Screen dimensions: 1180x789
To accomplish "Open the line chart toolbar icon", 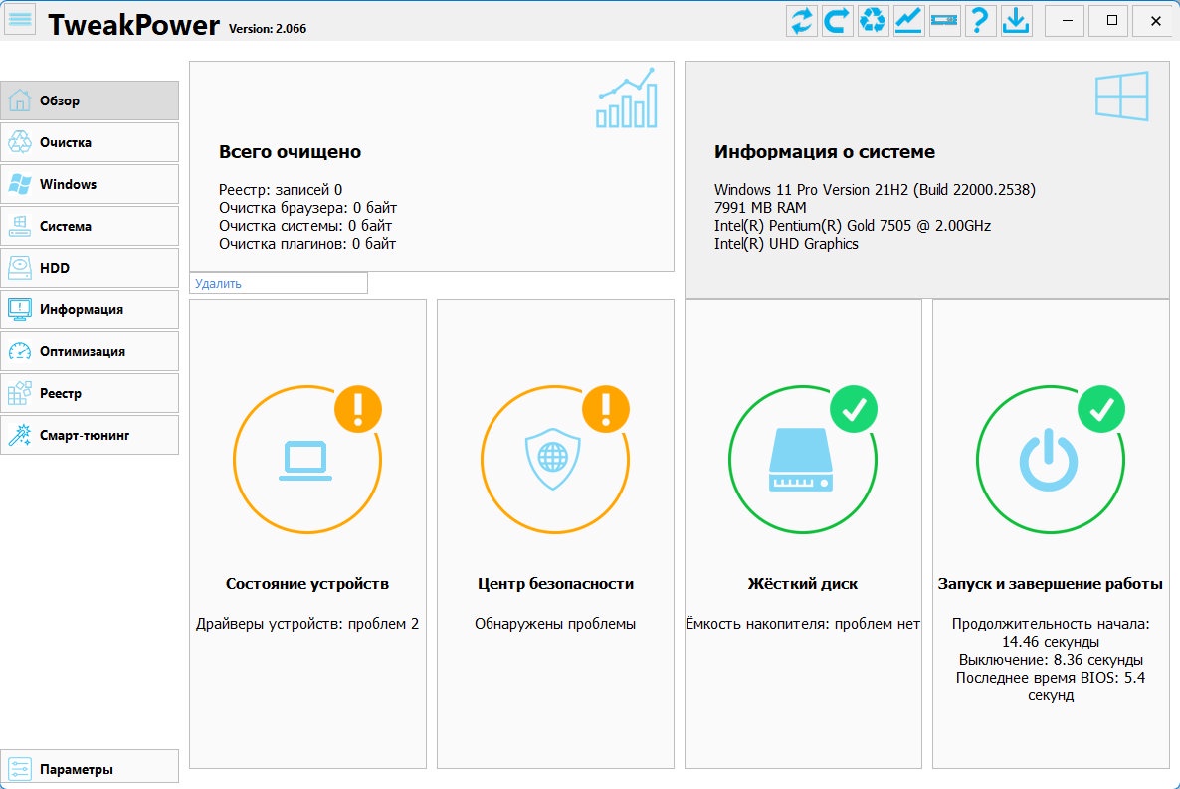I will pyautogui.click(x=908, y=20).
